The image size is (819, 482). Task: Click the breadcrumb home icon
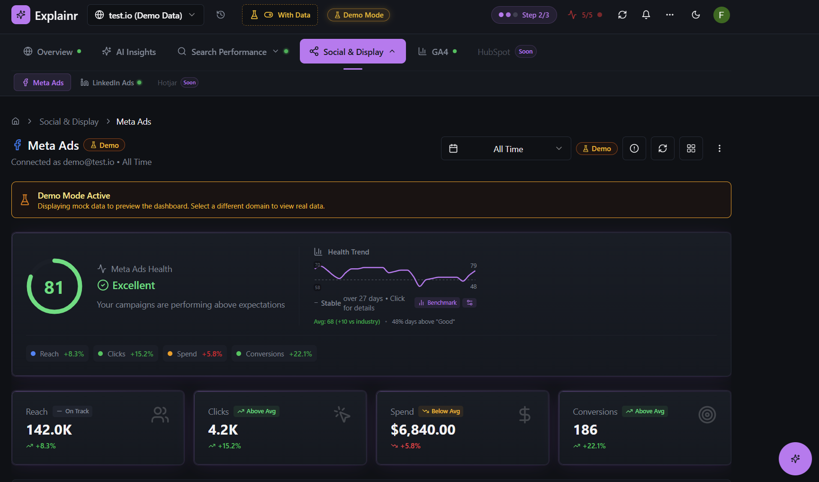(x=16, y=121)
